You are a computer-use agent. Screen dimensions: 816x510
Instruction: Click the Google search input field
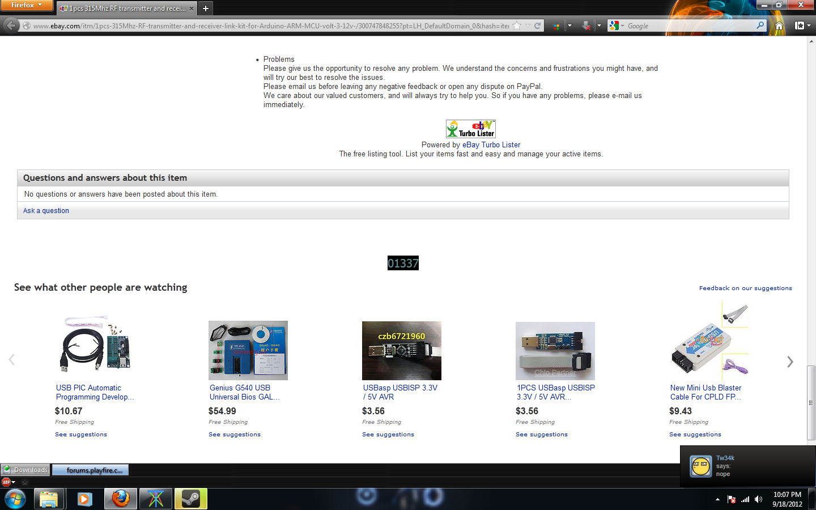(x=690, y=25)
